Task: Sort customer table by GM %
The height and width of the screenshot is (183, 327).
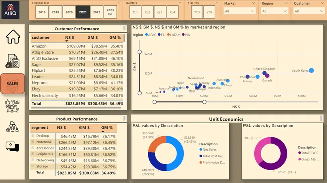Action: coord(115,38)
